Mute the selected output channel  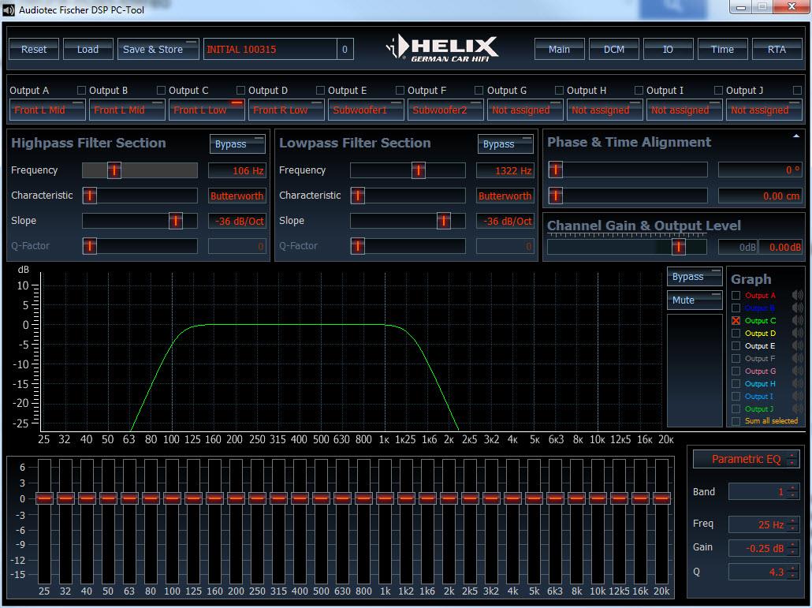tap(695, 300)
